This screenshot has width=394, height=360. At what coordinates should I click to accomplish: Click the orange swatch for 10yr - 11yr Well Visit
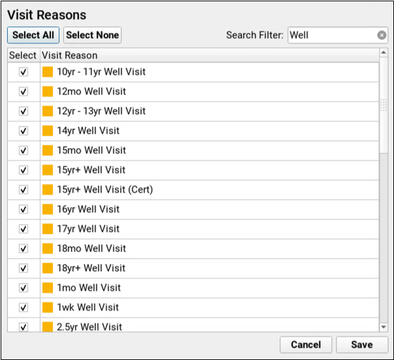click(x=48, y=72)
